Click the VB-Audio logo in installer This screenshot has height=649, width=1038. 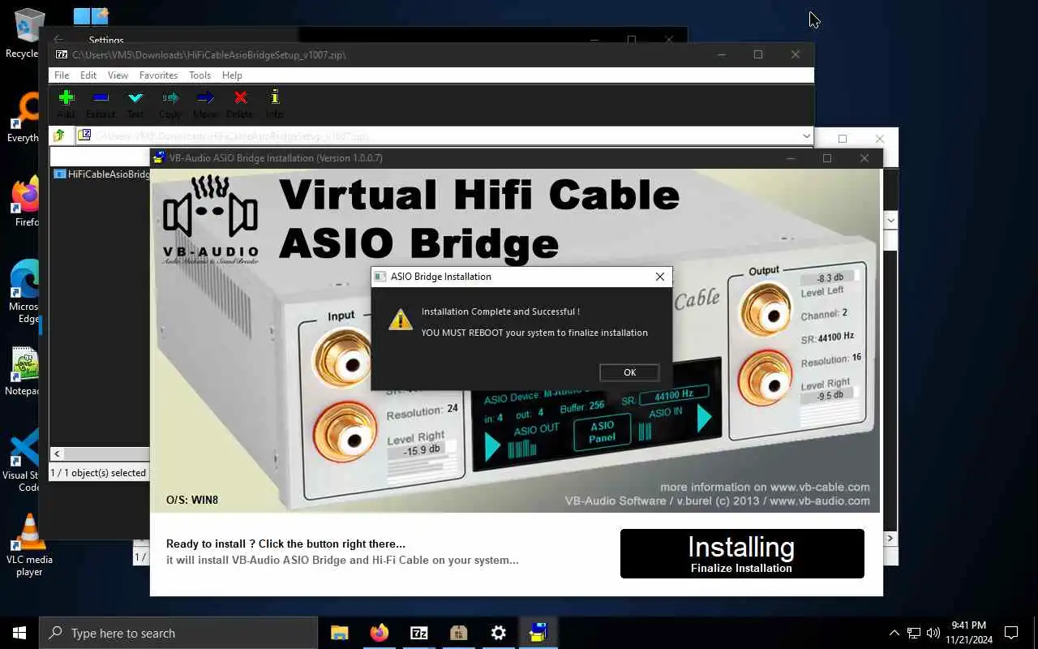[210, 220]
